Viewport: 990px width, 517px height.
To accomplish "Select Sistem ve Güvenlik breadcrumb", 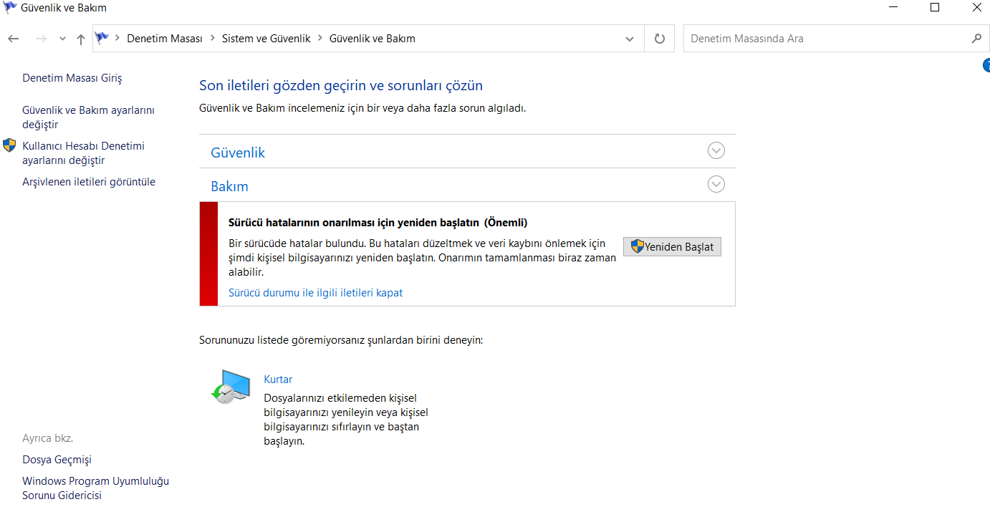I will point(266,39).
